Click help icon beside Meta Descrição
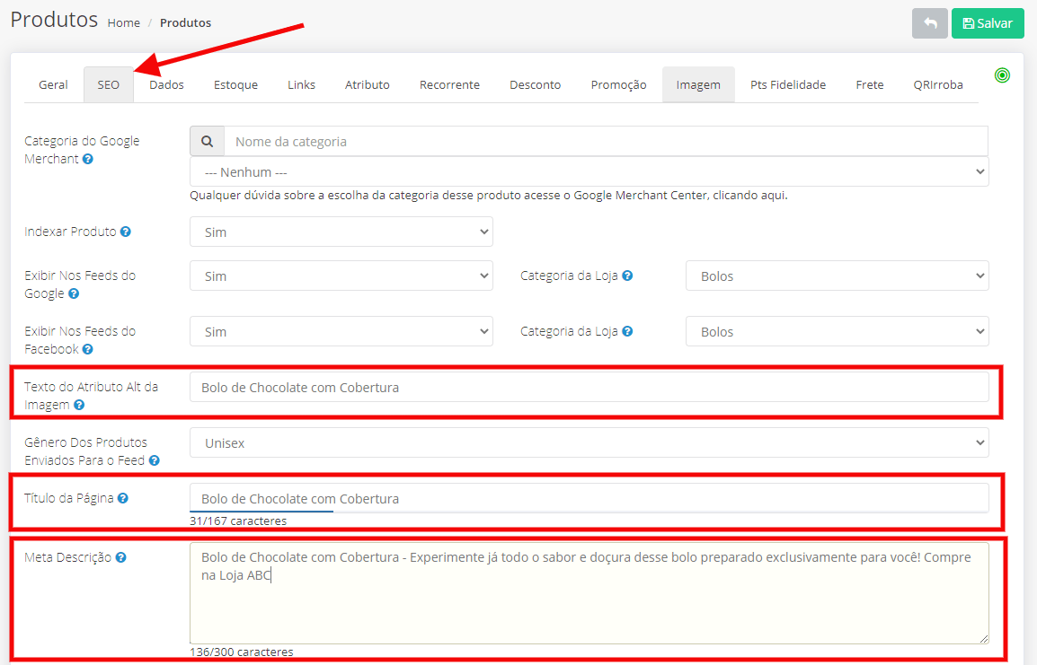Viewport: 1037px width, 665px height. tap(120, 557)
